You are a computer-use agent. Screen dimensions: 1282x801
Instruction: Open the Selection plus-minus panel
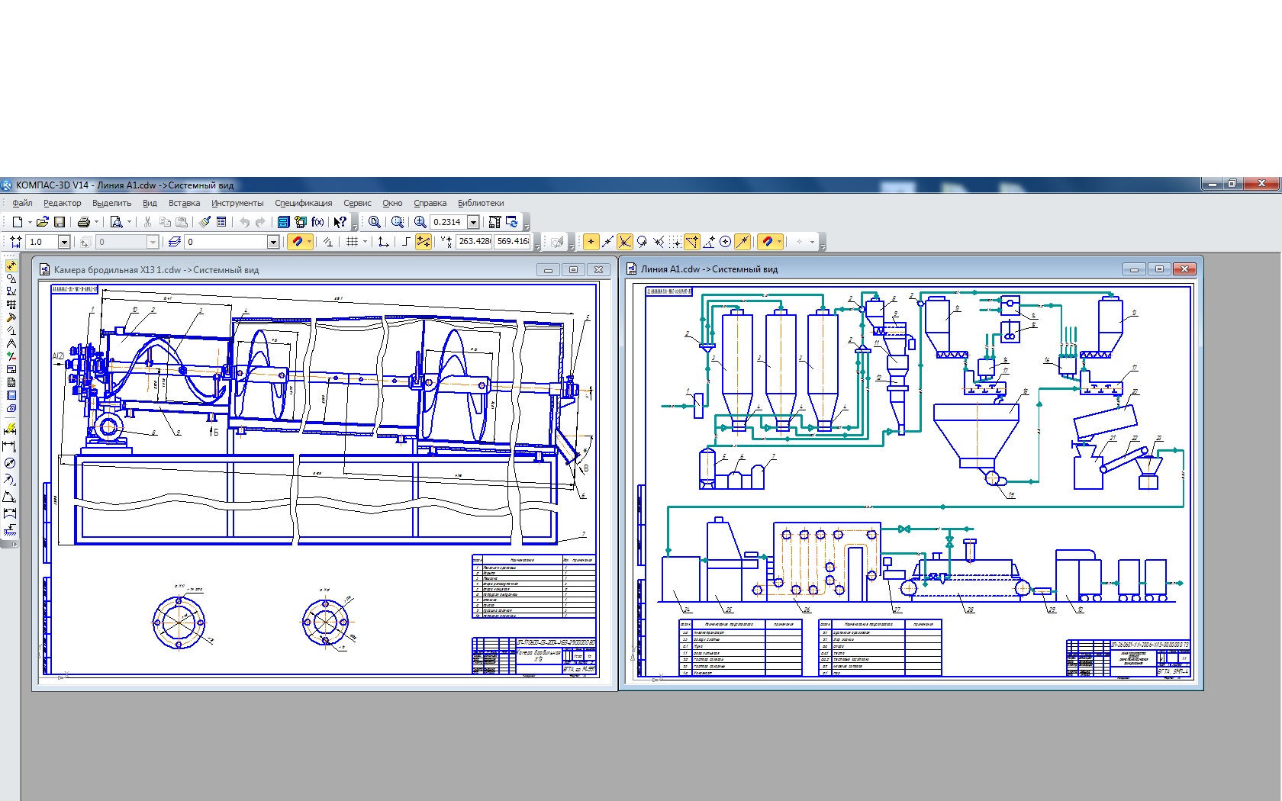click(11, 356)
